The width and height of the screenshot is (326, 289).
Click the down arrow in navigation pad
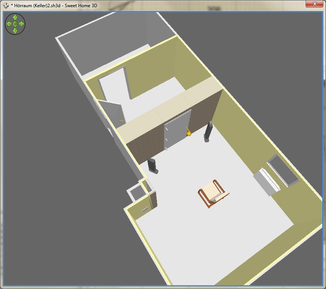pos(15,31)
